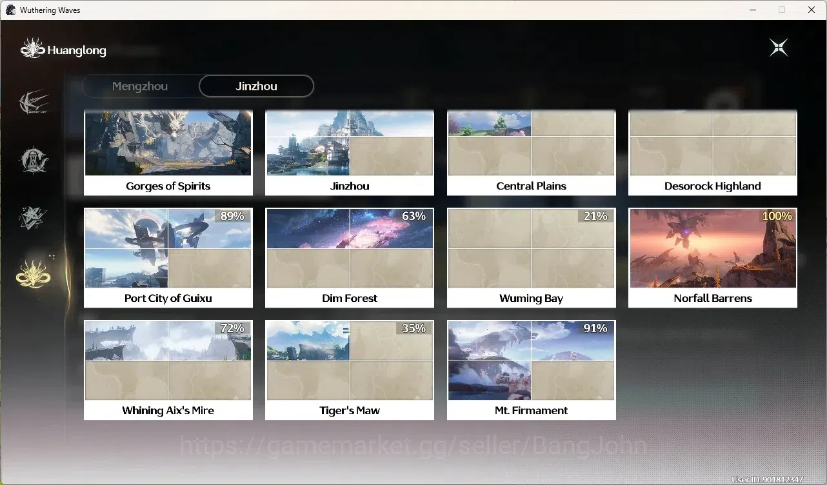Screen dimensions: 827x485
Task: Click the highlighted golden sidebar icon
Action: coord(34,273)
